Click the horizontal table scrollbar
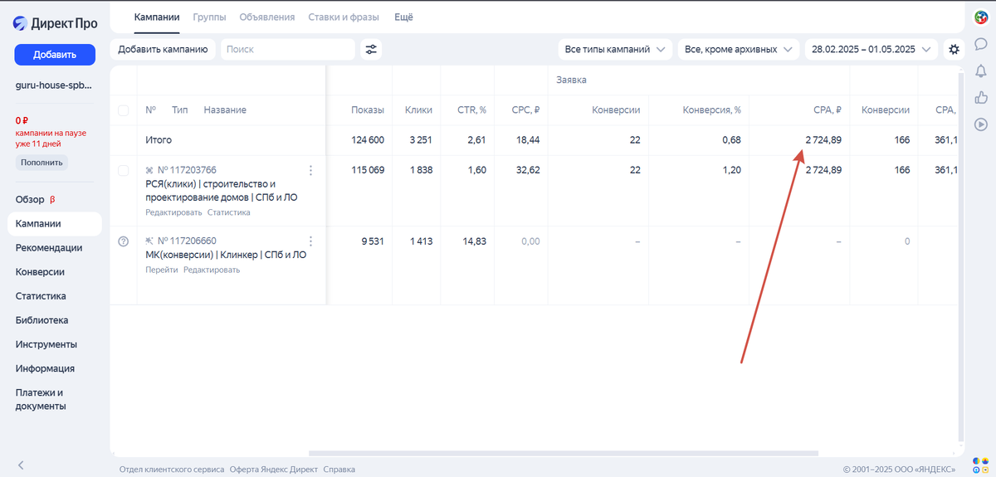Viewport: 996px width, 477px height. [564, 453]
